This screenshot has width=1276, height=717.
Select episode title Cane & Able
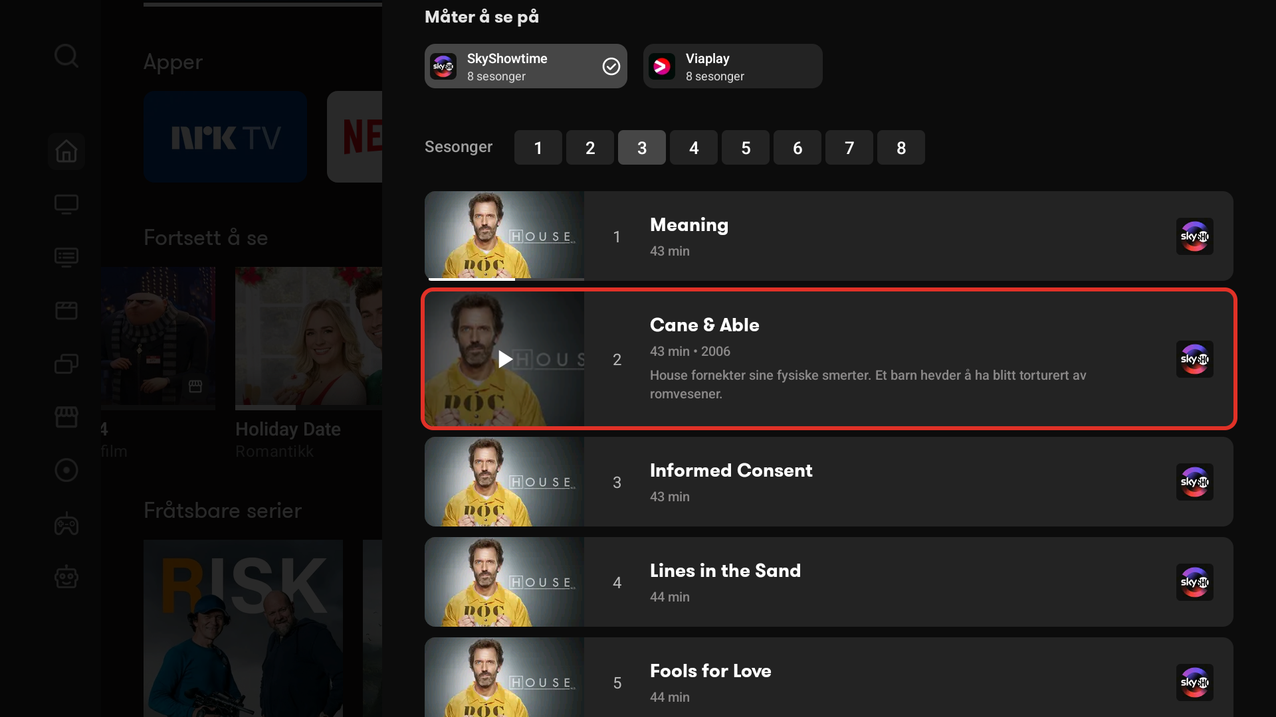click(704, 325)
